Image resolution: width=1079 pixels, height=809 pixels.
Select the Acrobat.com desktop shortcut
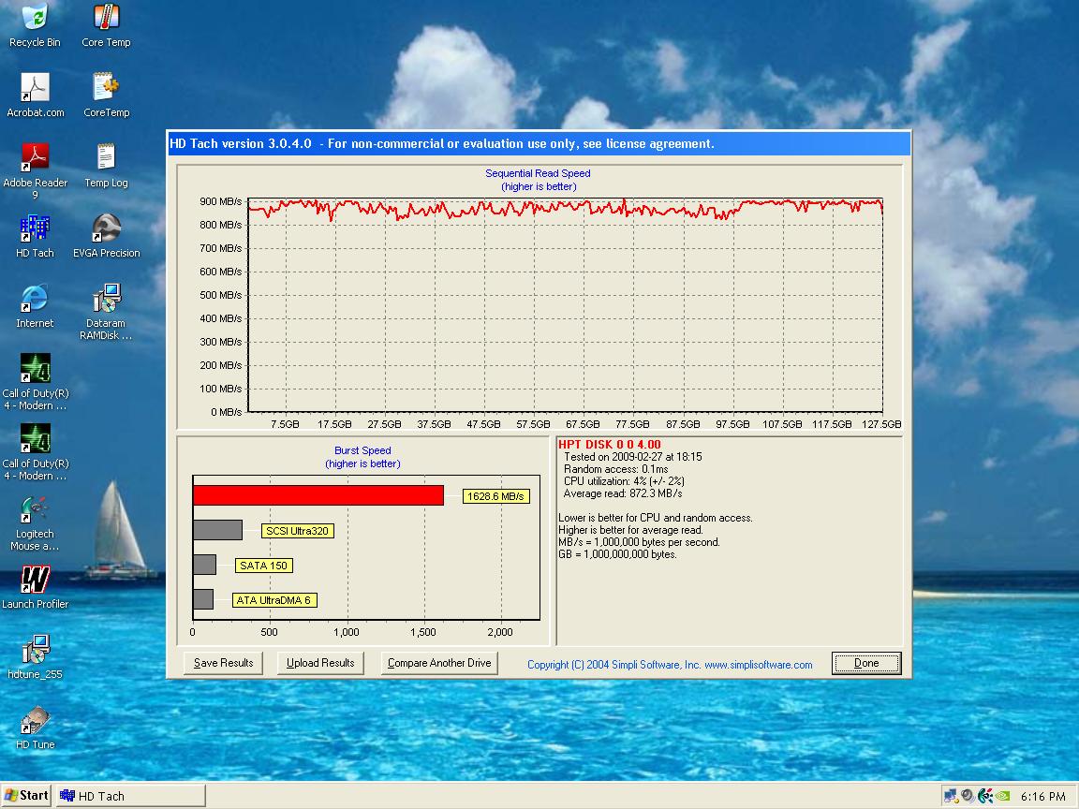click(35, 95)
